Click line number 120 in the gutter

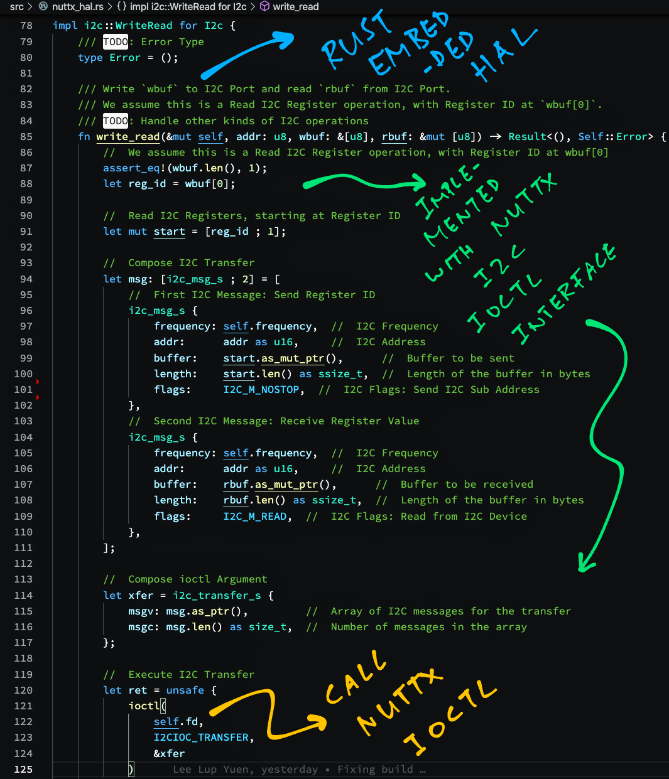click(23, 690)
